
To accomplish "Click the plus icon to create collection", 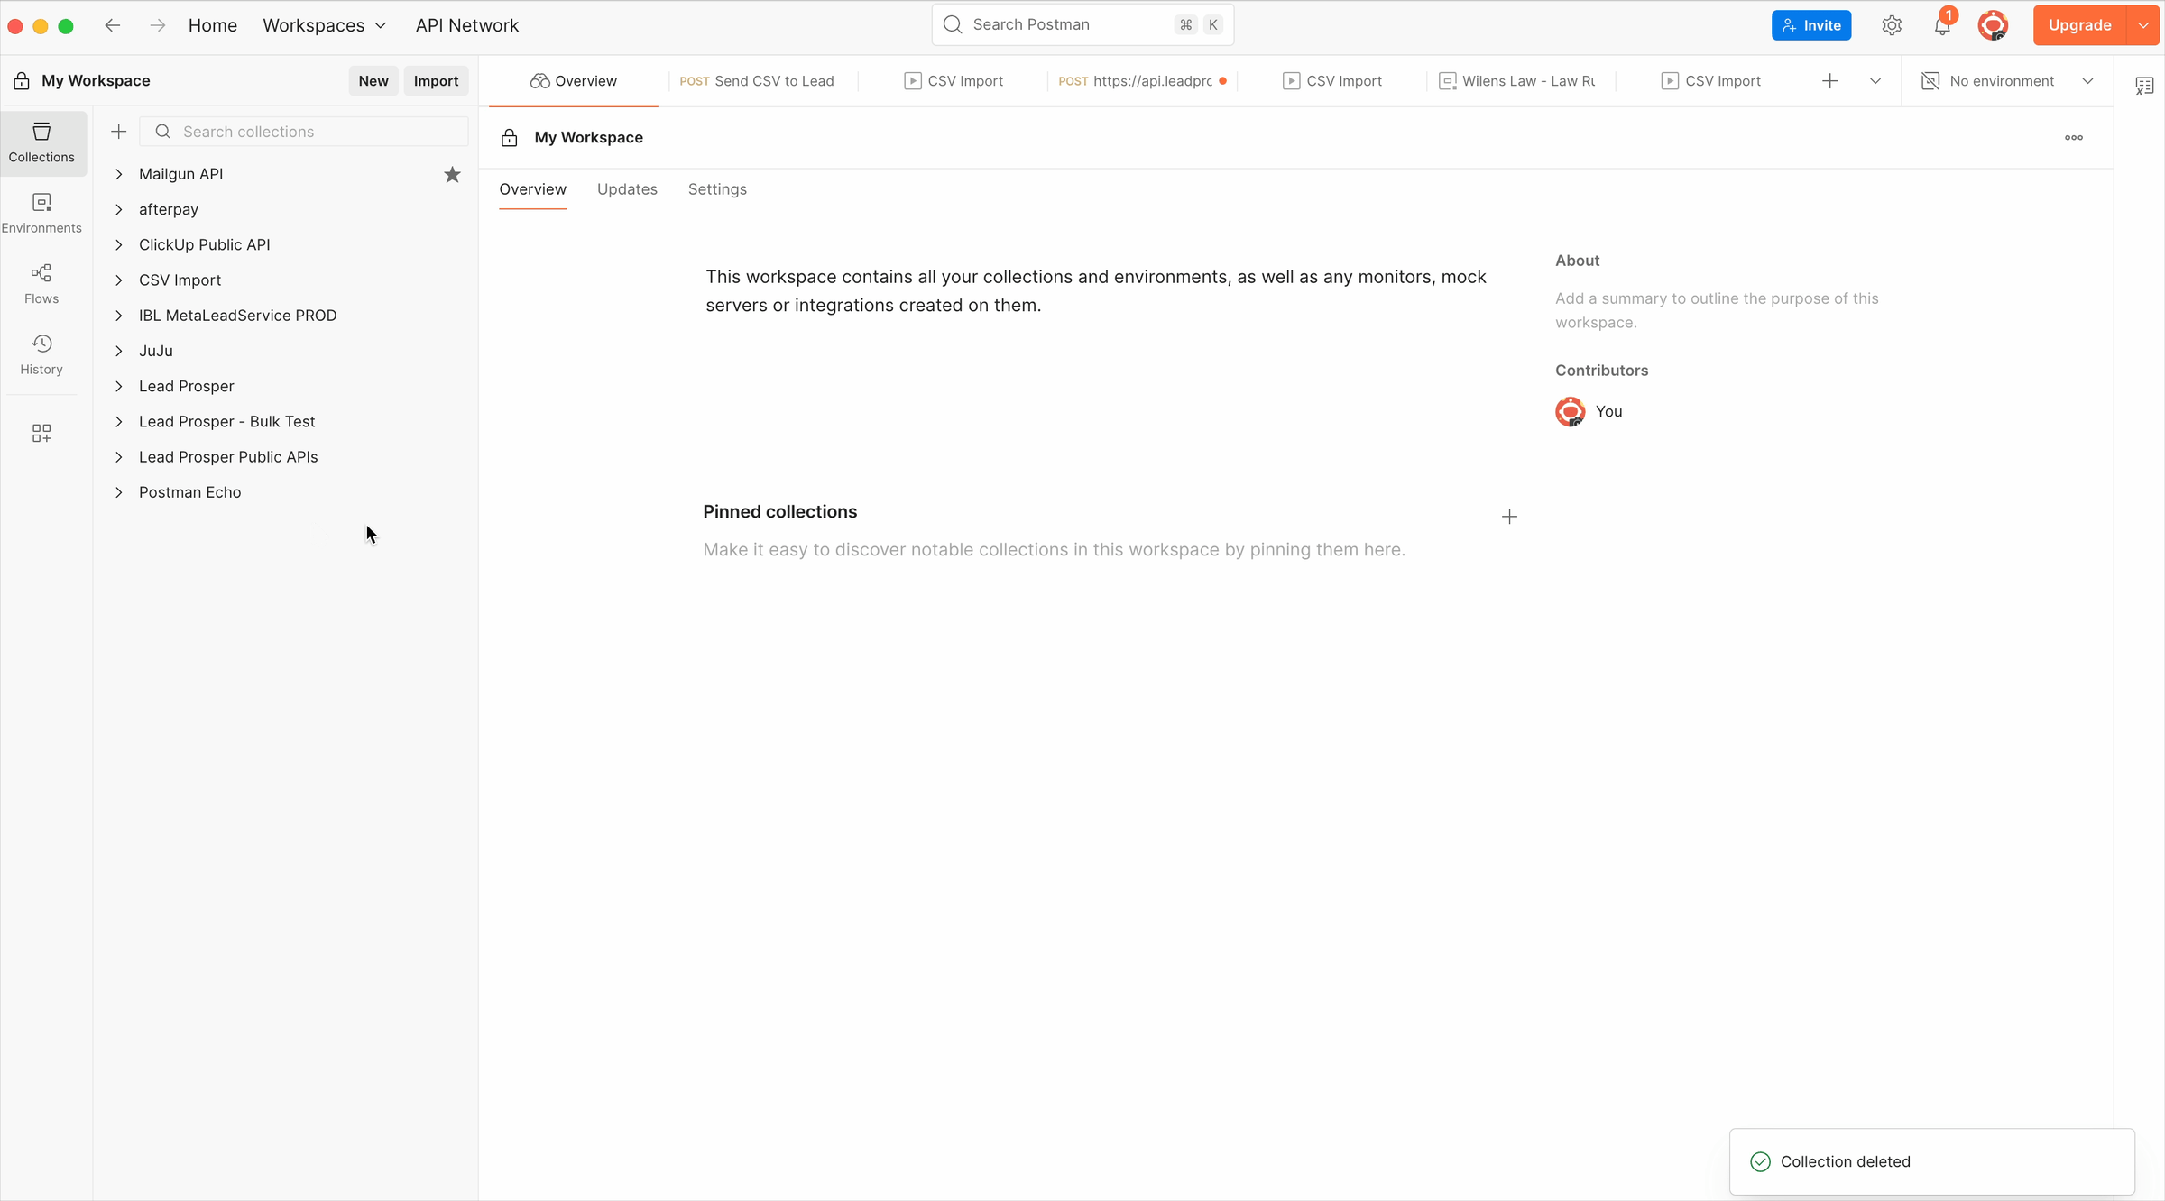I will click(118, 132).
